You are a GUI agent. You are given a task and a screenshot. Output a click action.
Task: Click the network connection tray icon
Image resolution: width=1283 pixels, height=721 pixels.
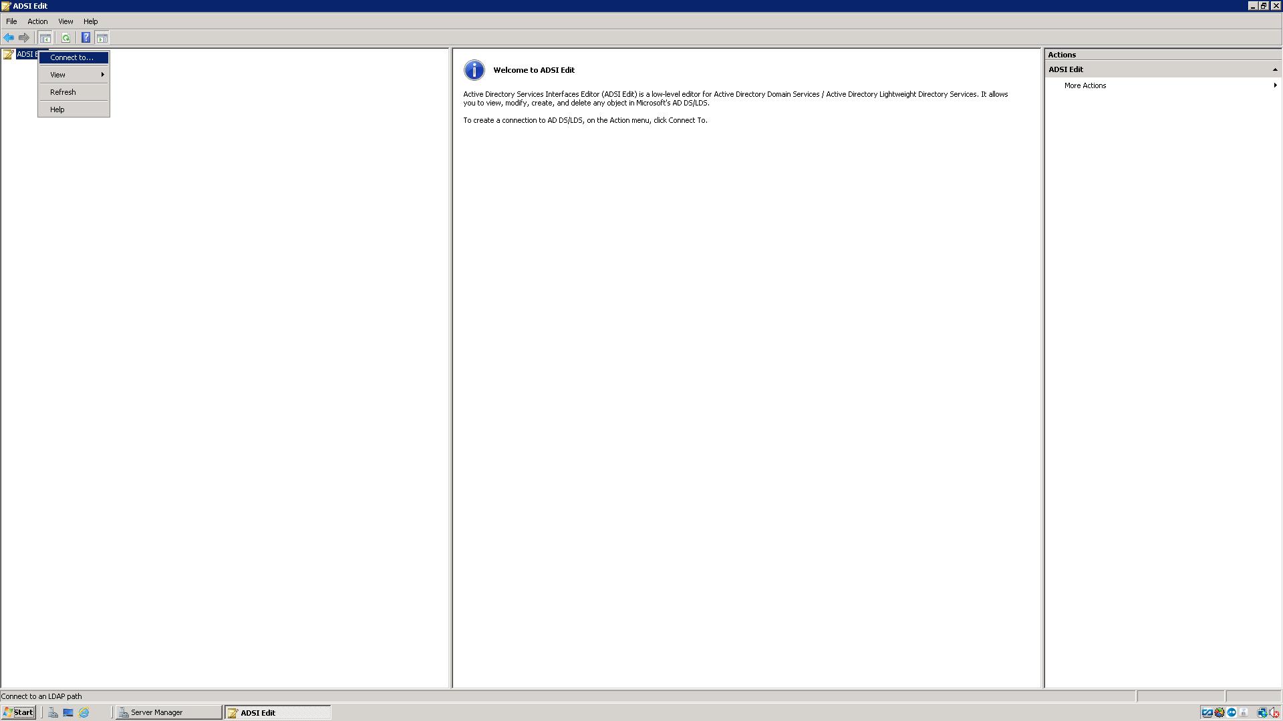tap(1262, 713)
